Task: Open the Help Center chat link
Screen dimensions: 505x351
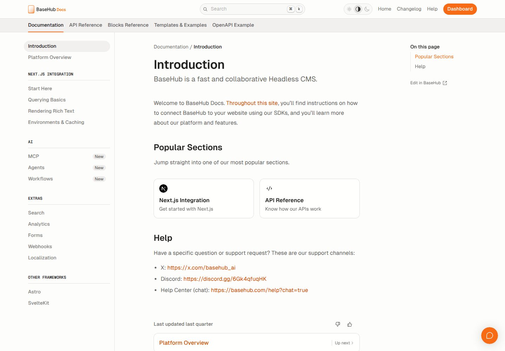Action: [260, 290]
